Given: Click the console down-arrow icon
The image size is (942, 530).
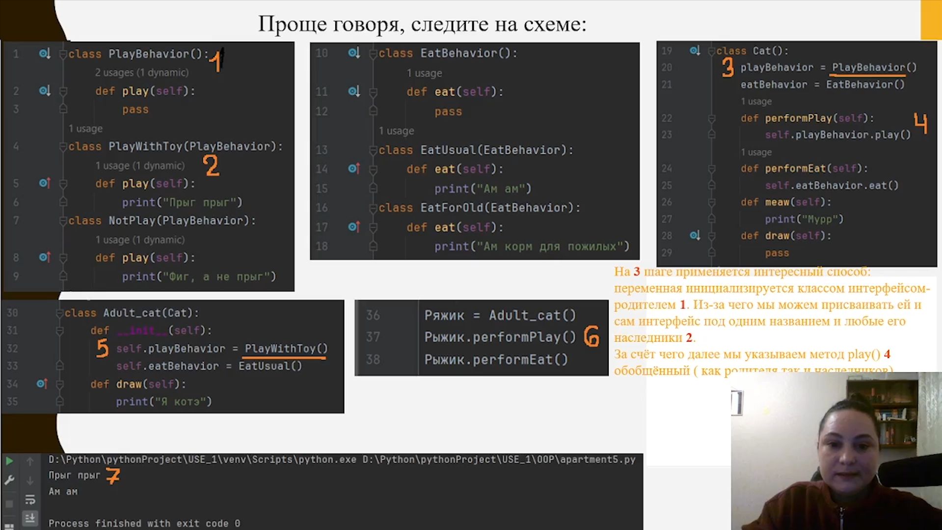Looking at the screenshot, I should [30, 480].
